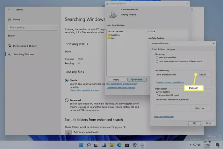
Task: Expand hidden system tray icons chevron
Action: (191, 145)
